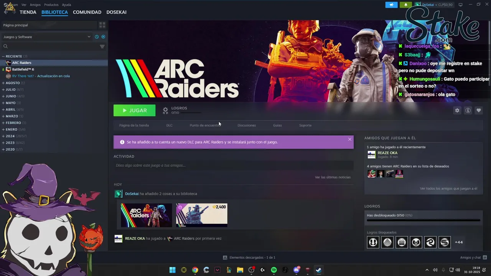Add ARC Raiders to favorites heart icon
The image size is (491, 276).
coord(478,110)
